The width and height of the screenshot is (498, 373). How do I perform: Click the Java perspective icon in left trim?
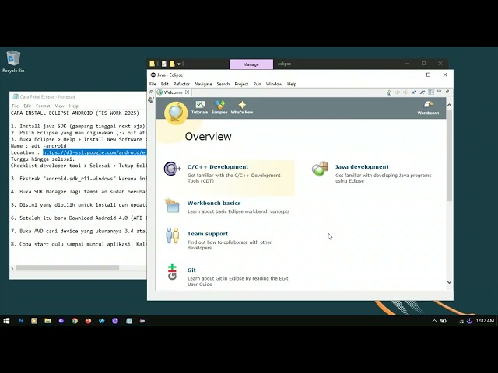coord(151,99)
